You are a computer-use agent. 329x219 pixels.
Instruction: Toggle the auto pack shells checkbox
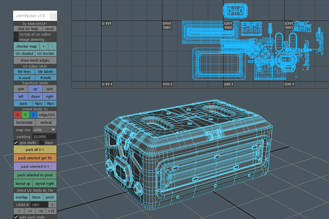pyautogui.click(x=16, y=217)
